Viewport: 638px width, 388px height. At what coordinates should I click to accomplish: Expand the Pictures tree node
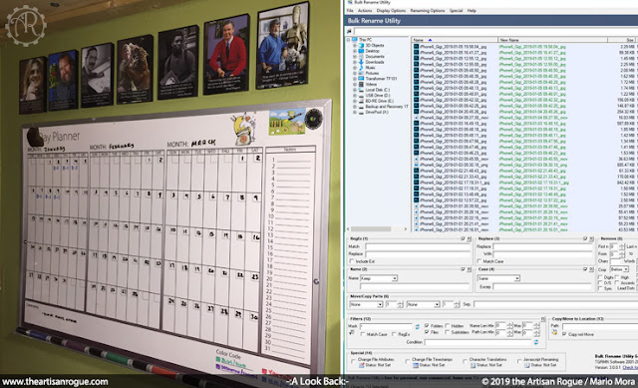pos(355,73)
